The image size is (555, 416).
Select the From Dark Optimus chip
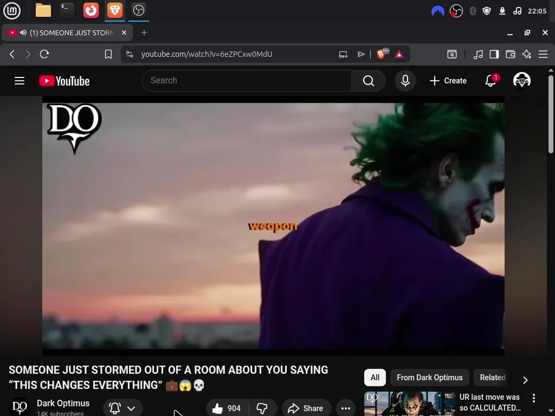tap(430, 377)
